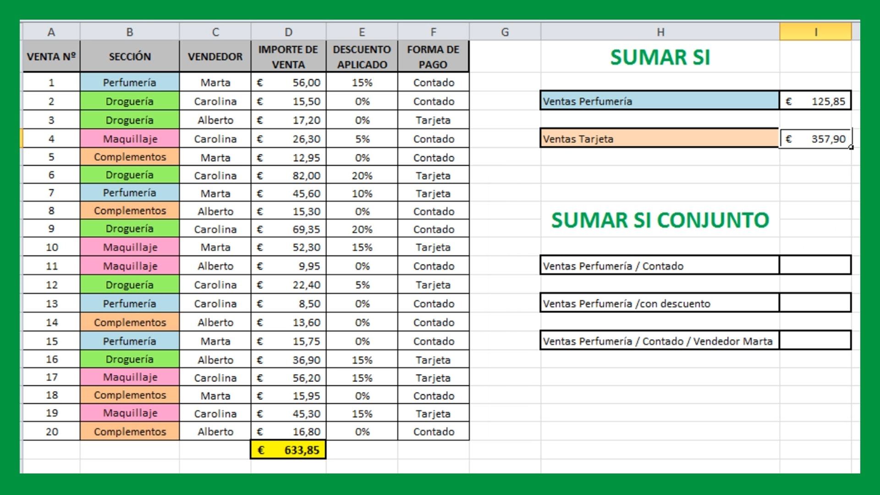Viewport: 880px width, 495px height.
Task: Click the SUMAR SI CONJUNTO title cell
Action: (x=660, y=220)
